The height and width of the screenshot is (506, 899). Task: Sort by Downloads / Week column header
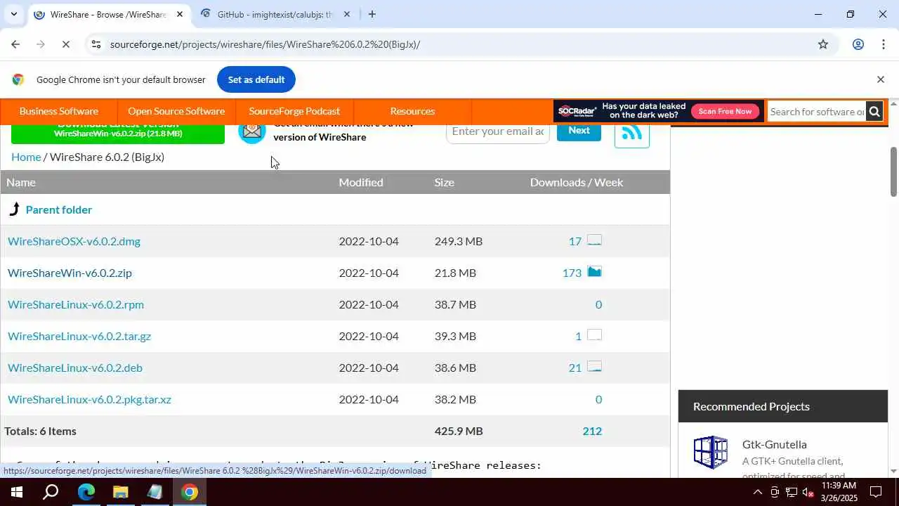(x=577, y=182)
